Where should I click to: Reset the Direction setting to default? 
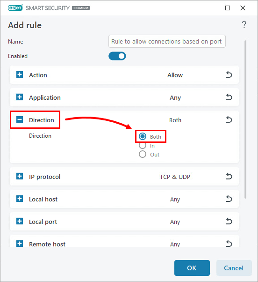[229, 119]
